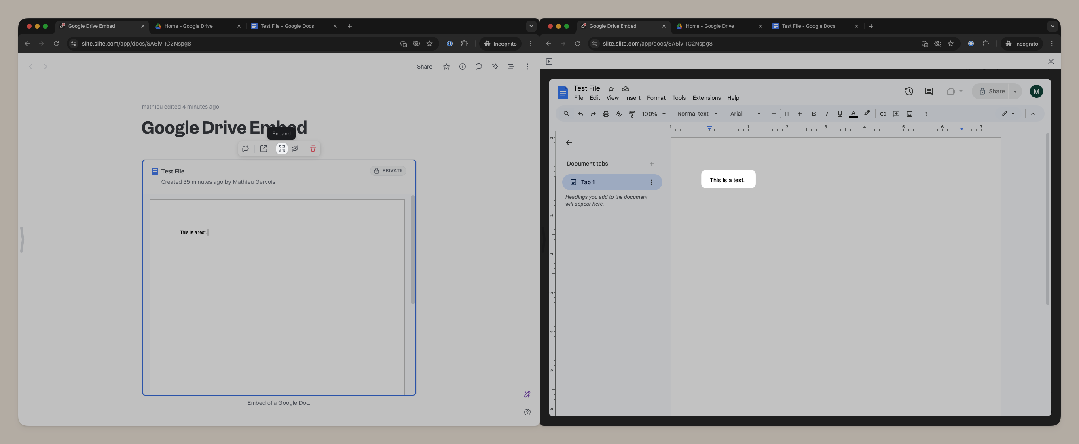This screenshot has height=444, width=1079.
Task: Click the Share button in Google Docs
Action: [x=991, y=91]
